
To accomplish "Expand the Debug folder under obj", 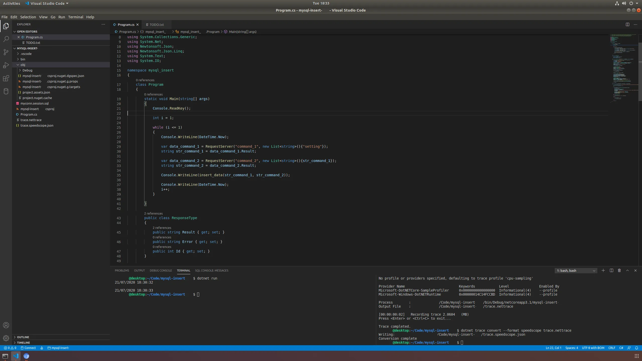I will click(x=27, y=70).
